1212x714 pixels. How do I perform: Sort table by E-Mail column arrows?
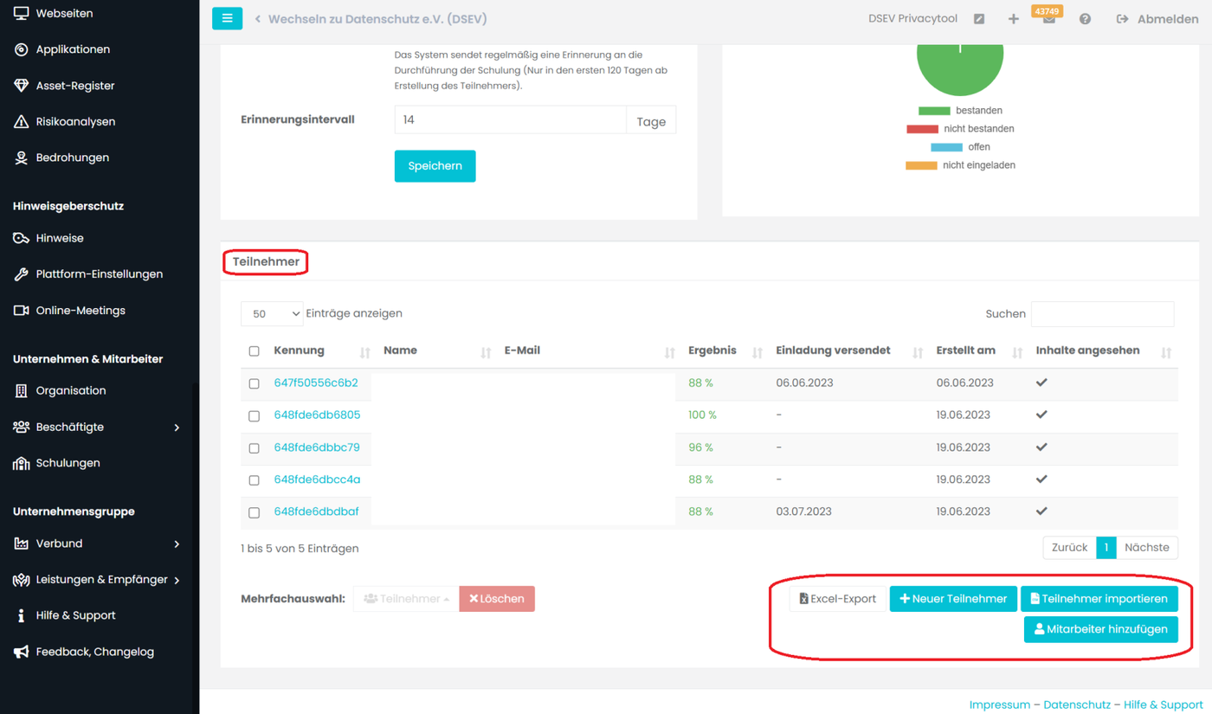(669, 352)
